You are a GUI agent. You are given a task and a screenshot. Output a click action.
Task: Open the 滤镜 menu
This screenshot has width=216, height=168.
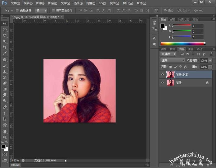[x=90, y=3]
